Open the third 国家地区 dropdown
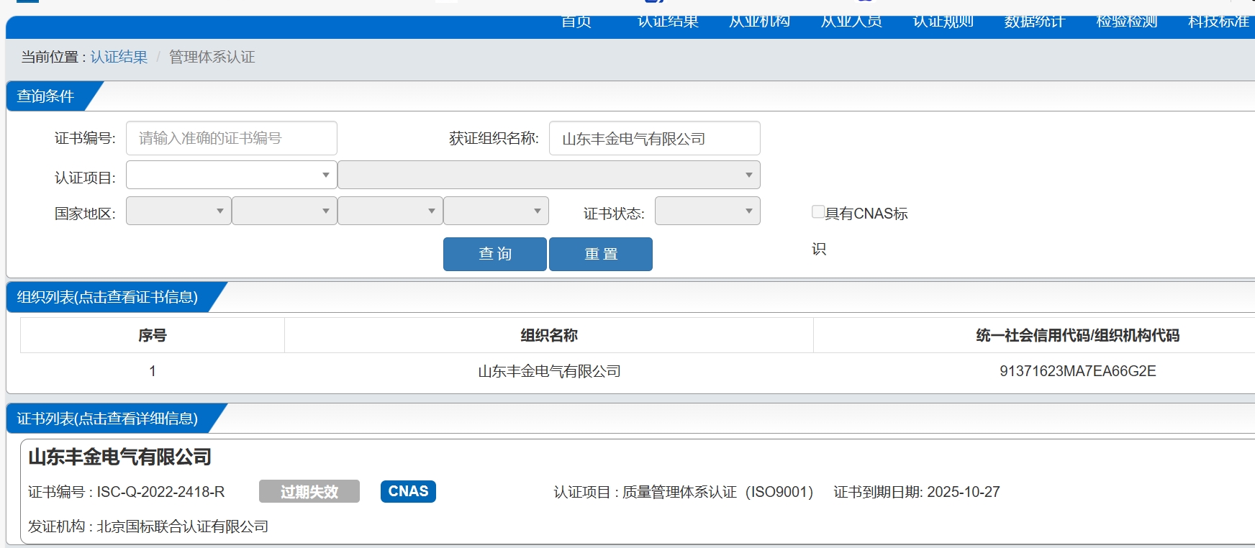 (x=390, y=211)
